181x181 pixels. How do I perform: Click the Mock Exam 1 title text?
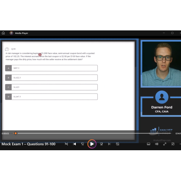29,144
